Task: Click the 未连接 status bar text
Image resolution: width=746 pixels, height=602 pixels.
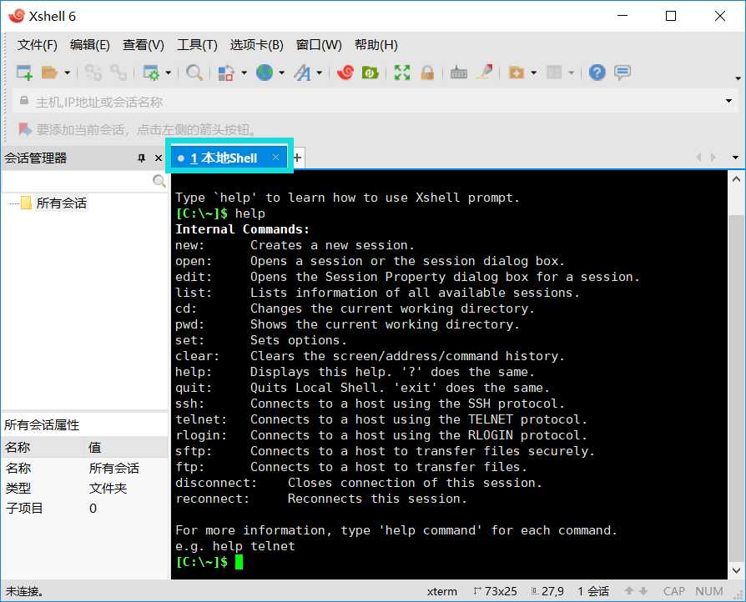Action: click(x=24, y=591)
